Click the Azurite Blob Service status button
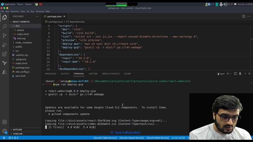This screenshot has width=253, height=142. [x=158, y=138]
